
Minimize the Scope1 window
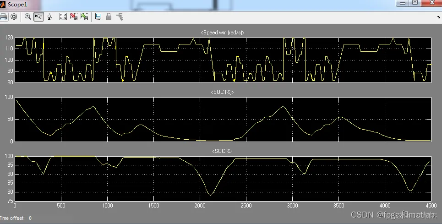tap(403, 3)
